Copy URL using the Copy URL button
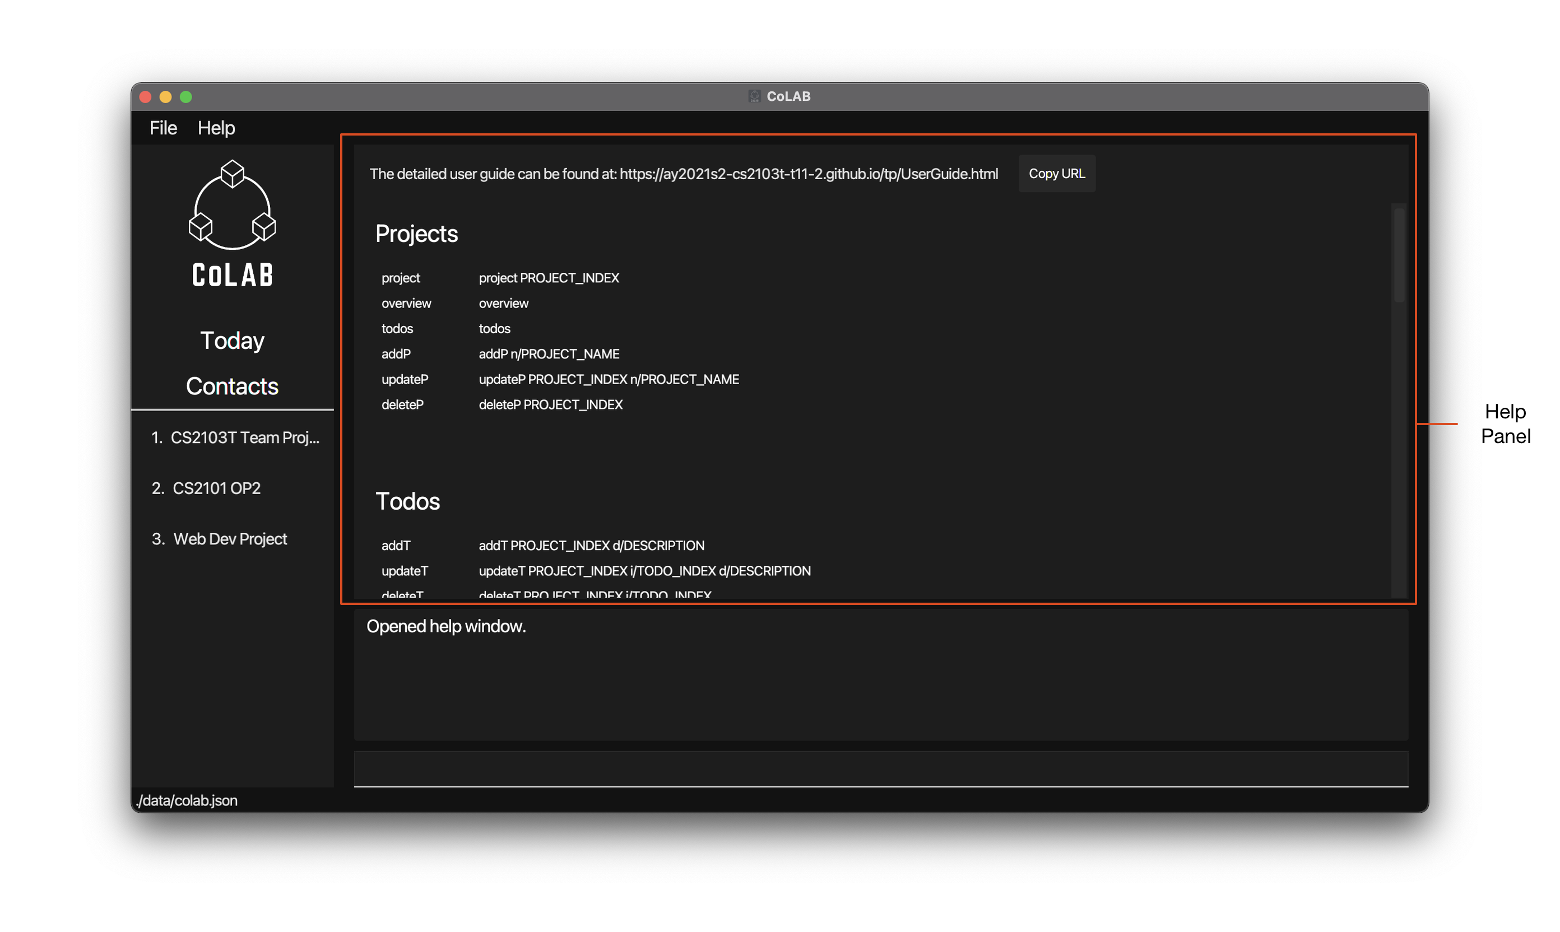The height and width of the screenshot is (932, 1560). (x=1056, y=173)
